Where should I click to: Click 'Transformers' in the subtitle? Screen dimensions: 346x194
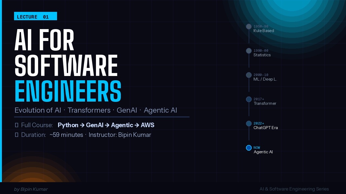89,110
